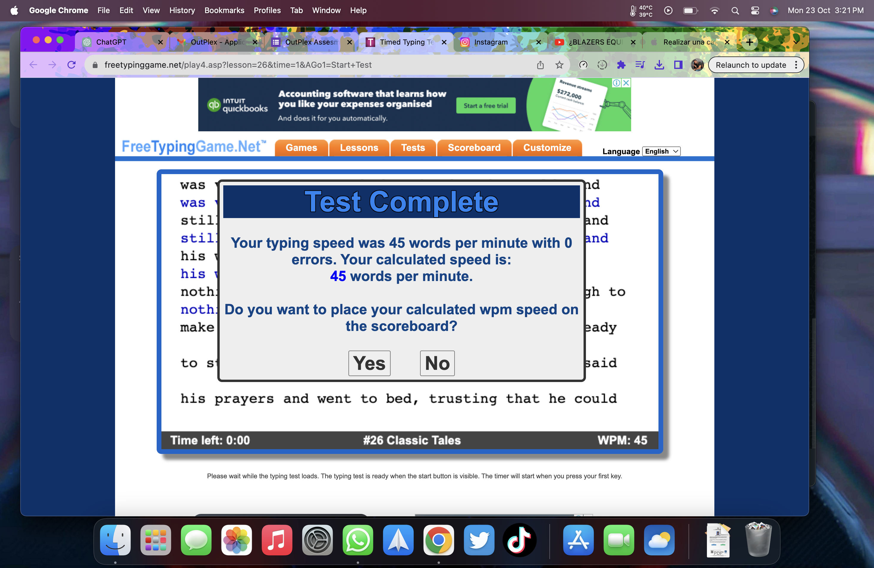Open Chrome three-dot menu beside Relaunch
This screenshot has height=568, width=874.
[796, 65]
